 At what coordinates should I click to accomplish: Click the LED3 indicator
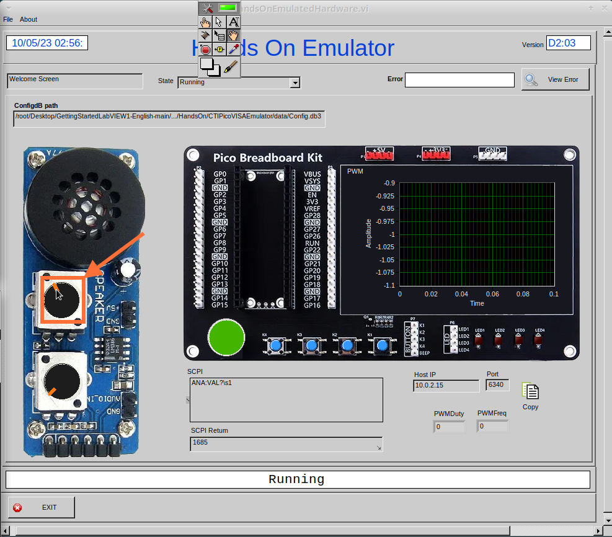519,340
